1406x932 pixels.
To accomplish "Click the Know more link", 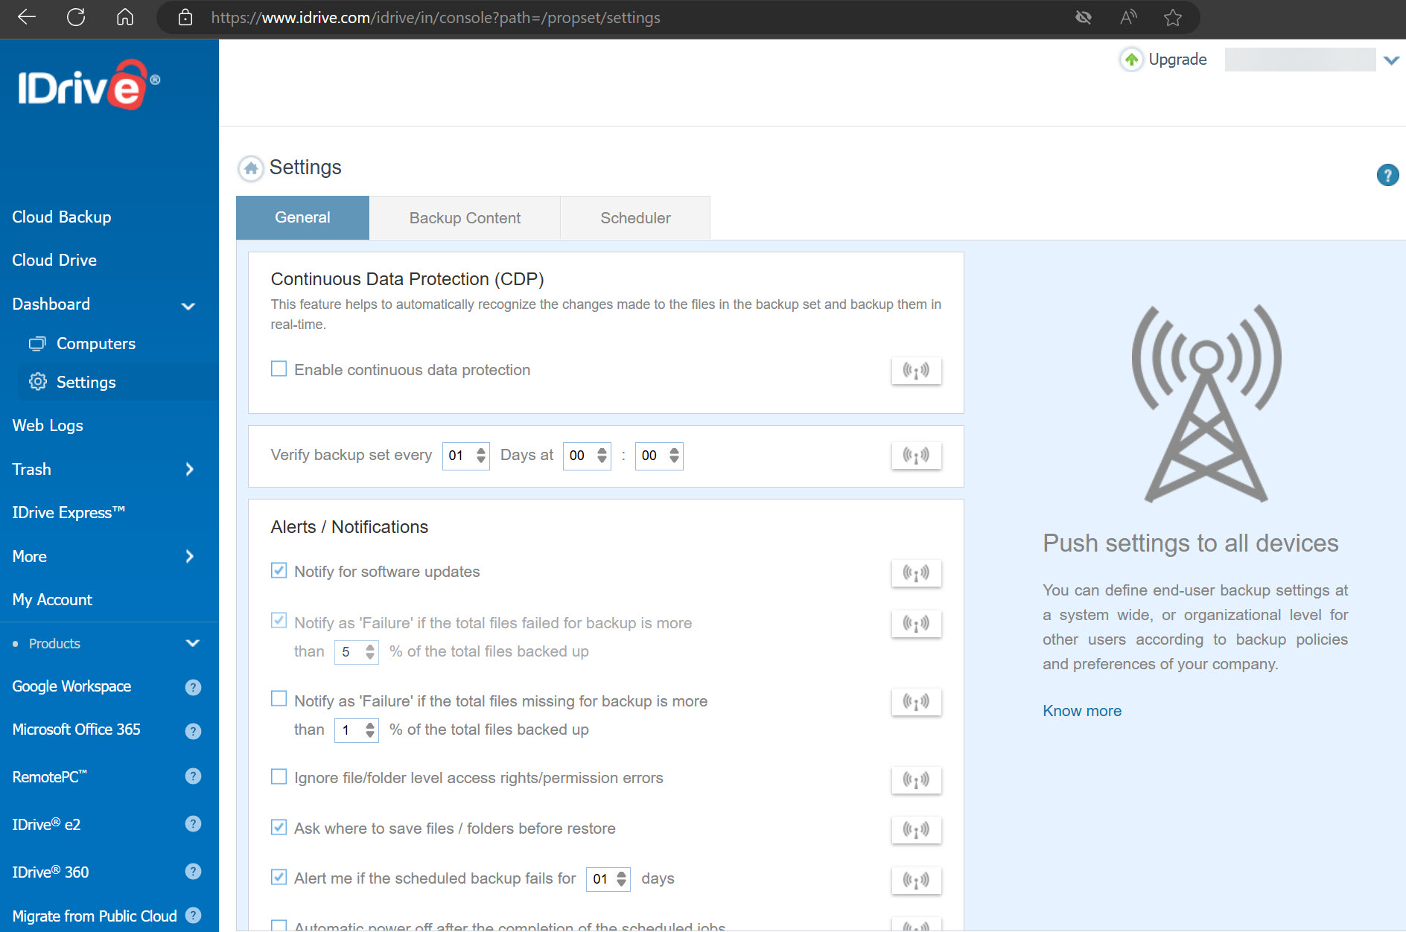I will (x=1082, y=711).
